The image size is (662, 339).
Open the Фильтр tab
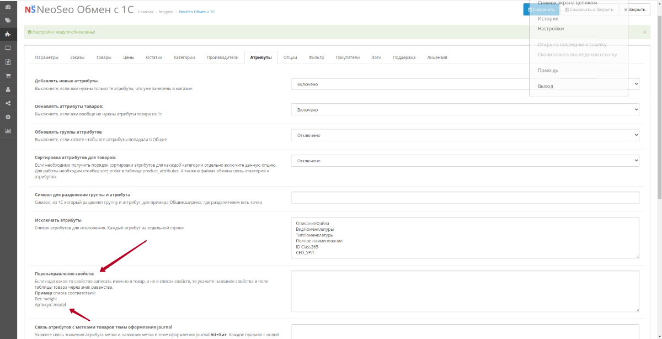tap(316, 57)
